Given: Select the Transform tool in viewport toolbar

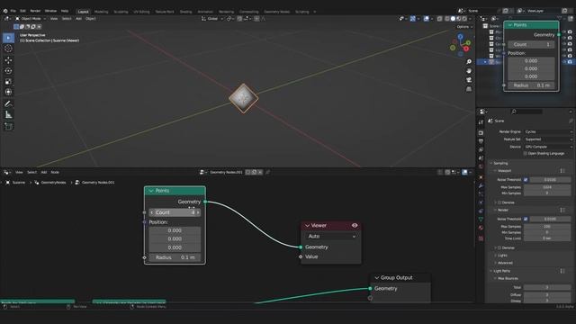Looking at the screenshot, I should [8, 92].
